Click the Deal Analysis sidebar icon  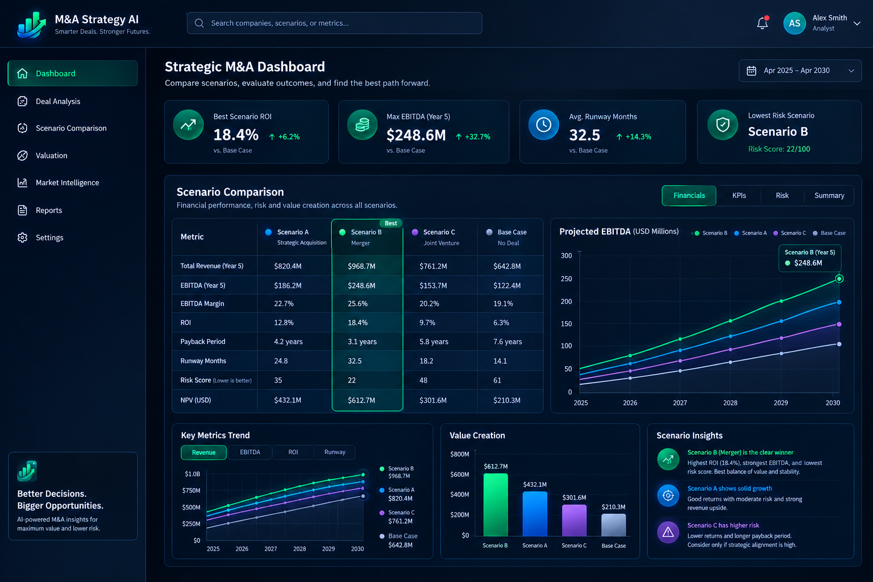click(x=23, y=101)
